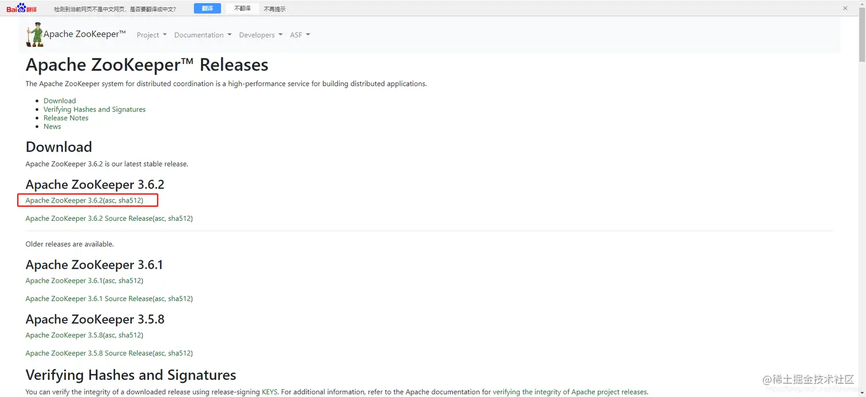The height and width of the screenshot is (397, 866).
Task: Open sha512 link for ZooKeeper 3.6.1 binary
Action: (x=129, y=280)
